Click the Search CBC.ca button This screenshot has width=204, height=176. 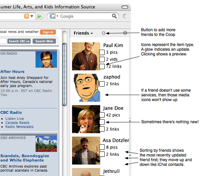tap(19, 41)
